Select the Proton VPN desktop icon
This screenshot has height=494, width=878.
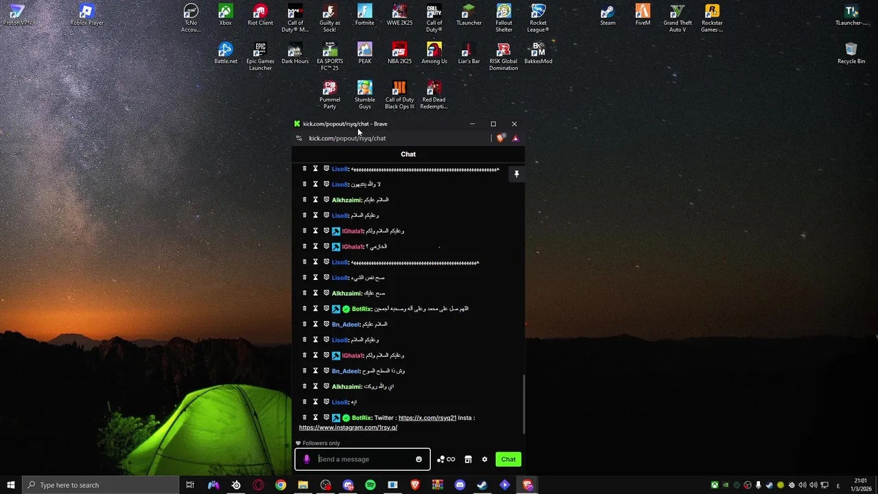17,16
